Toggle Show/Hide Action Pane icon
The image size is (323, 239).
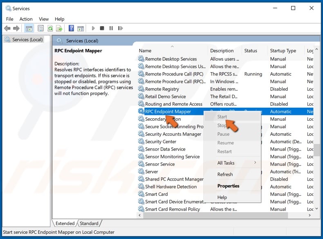click(81, 29)
